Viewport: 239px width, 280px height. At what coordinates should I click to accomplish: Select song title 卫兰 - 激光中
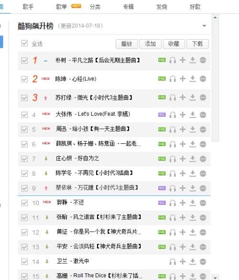tap(73, 261)
